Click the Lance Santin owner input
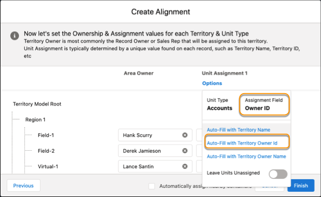Screen dimensions: 321x197 155,167
